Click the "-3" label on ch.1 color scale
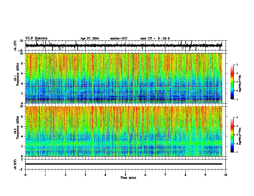Viewport: 254px width, 196px height. coord(237,64)
